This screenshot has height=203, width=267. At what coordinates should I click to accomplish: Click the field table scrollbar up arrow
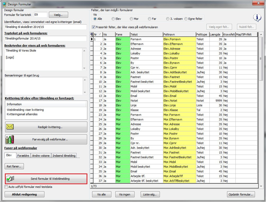coord(261,34)
